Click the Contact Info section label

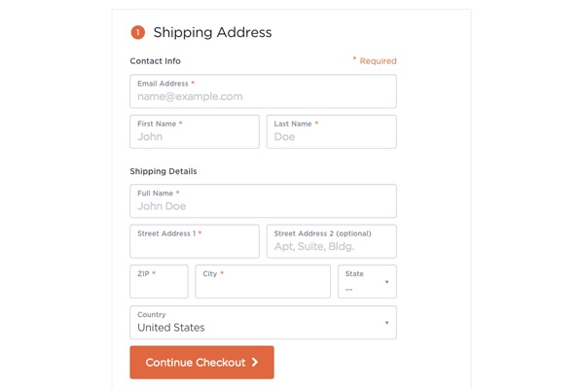click(155, 61)
